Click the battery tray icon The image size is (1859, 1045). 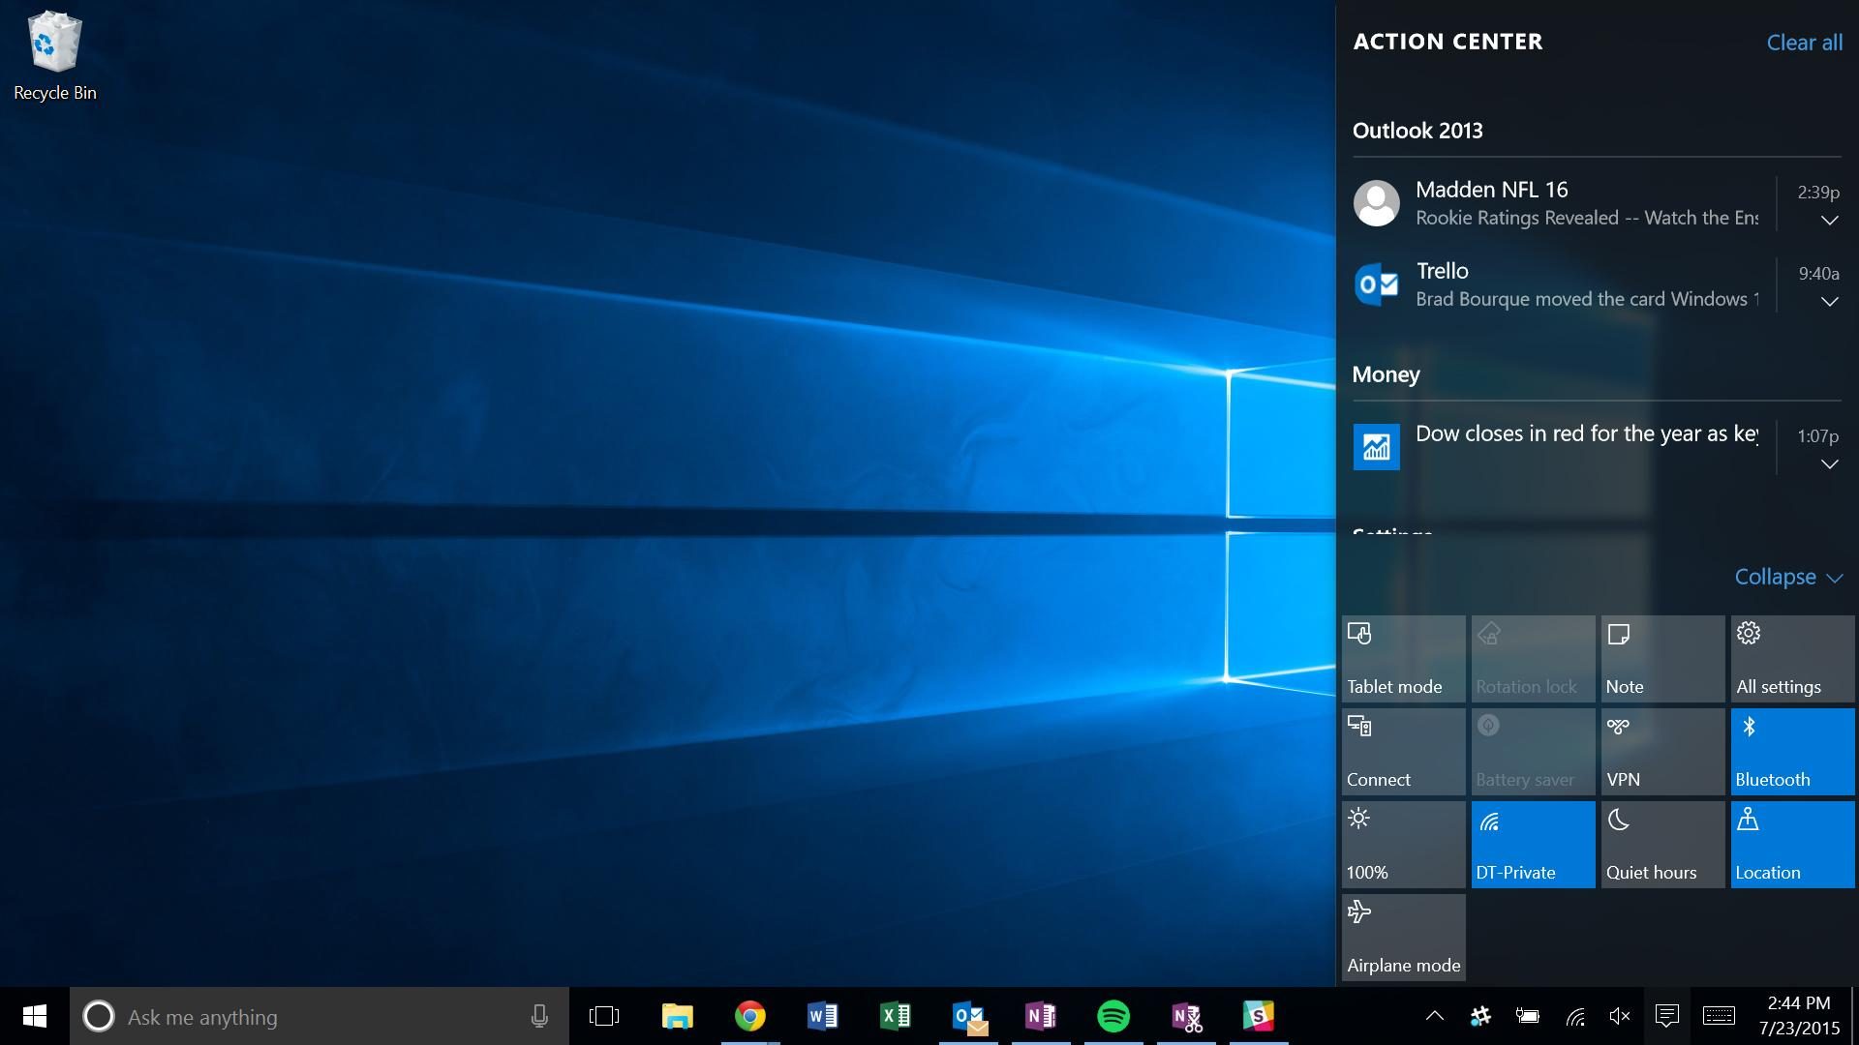1527,1016
